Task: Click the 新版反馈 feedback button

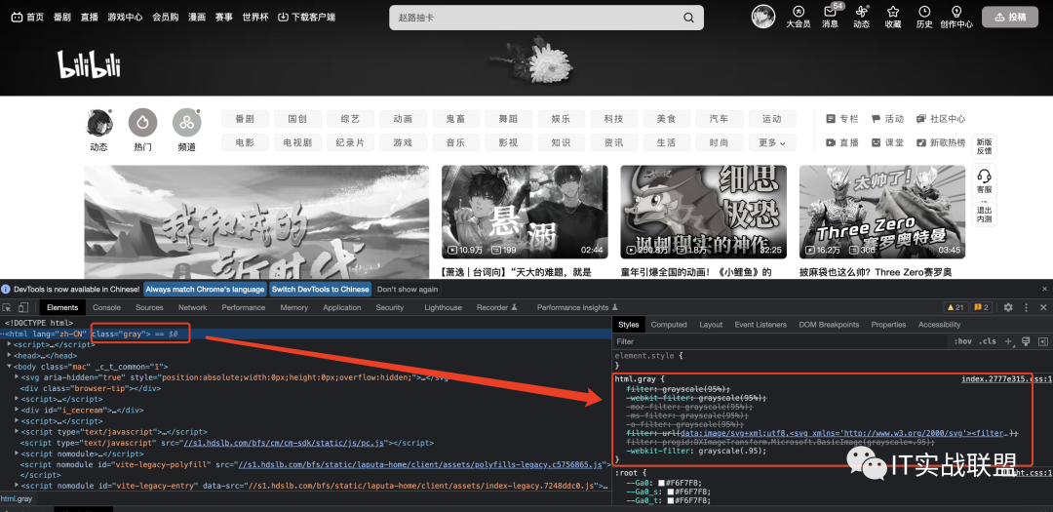Action: point(984,146)
